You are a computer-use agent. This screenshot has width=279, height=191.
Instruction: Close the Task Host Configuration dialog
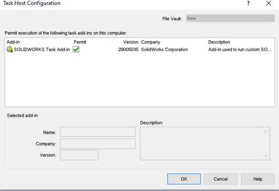click(x=269, y=4)
